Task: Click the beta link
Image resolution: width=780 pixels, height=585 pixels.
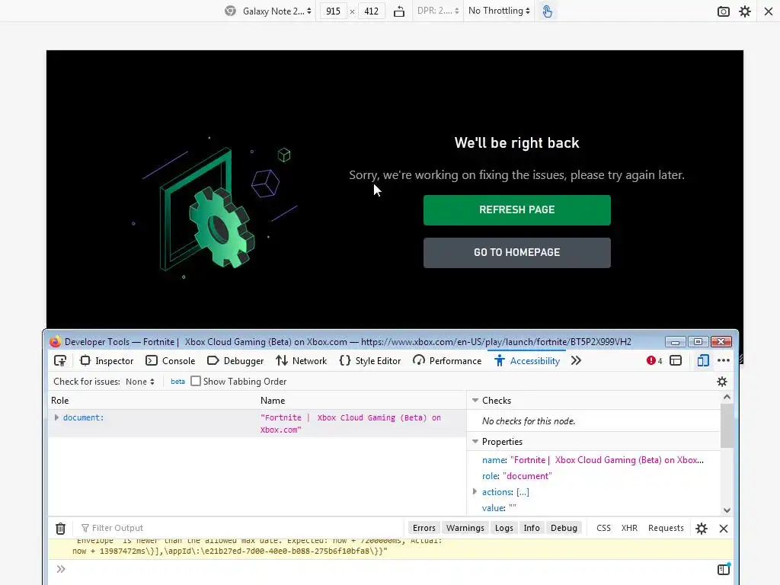Action: 177,382
